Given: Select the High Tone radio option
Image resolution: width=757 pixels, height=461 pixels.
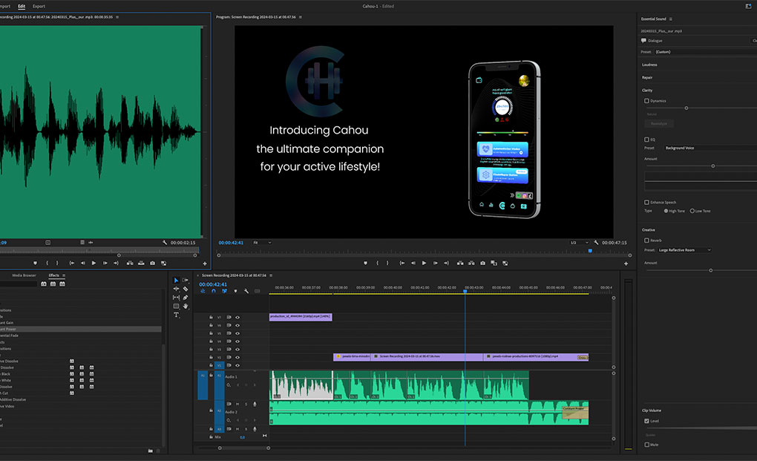Looking at the screenshot, I should [x=666, y=211].
